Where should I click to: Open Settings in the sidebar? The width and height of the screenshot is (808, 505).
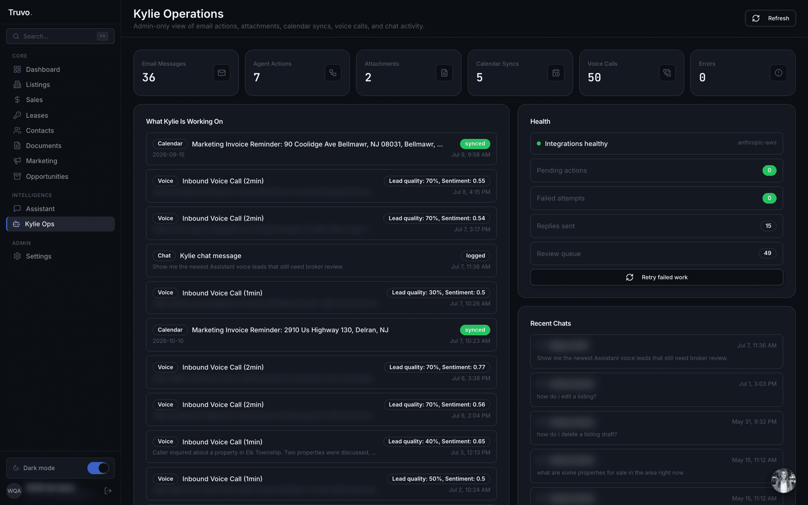60,256
